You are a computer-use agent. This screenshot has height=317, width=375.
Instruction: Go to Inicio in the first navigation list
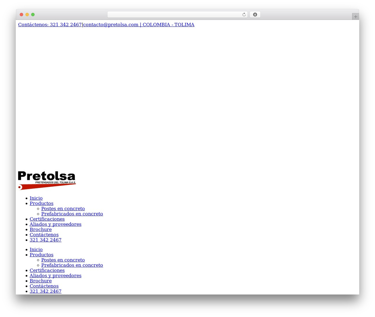point(36,198)
